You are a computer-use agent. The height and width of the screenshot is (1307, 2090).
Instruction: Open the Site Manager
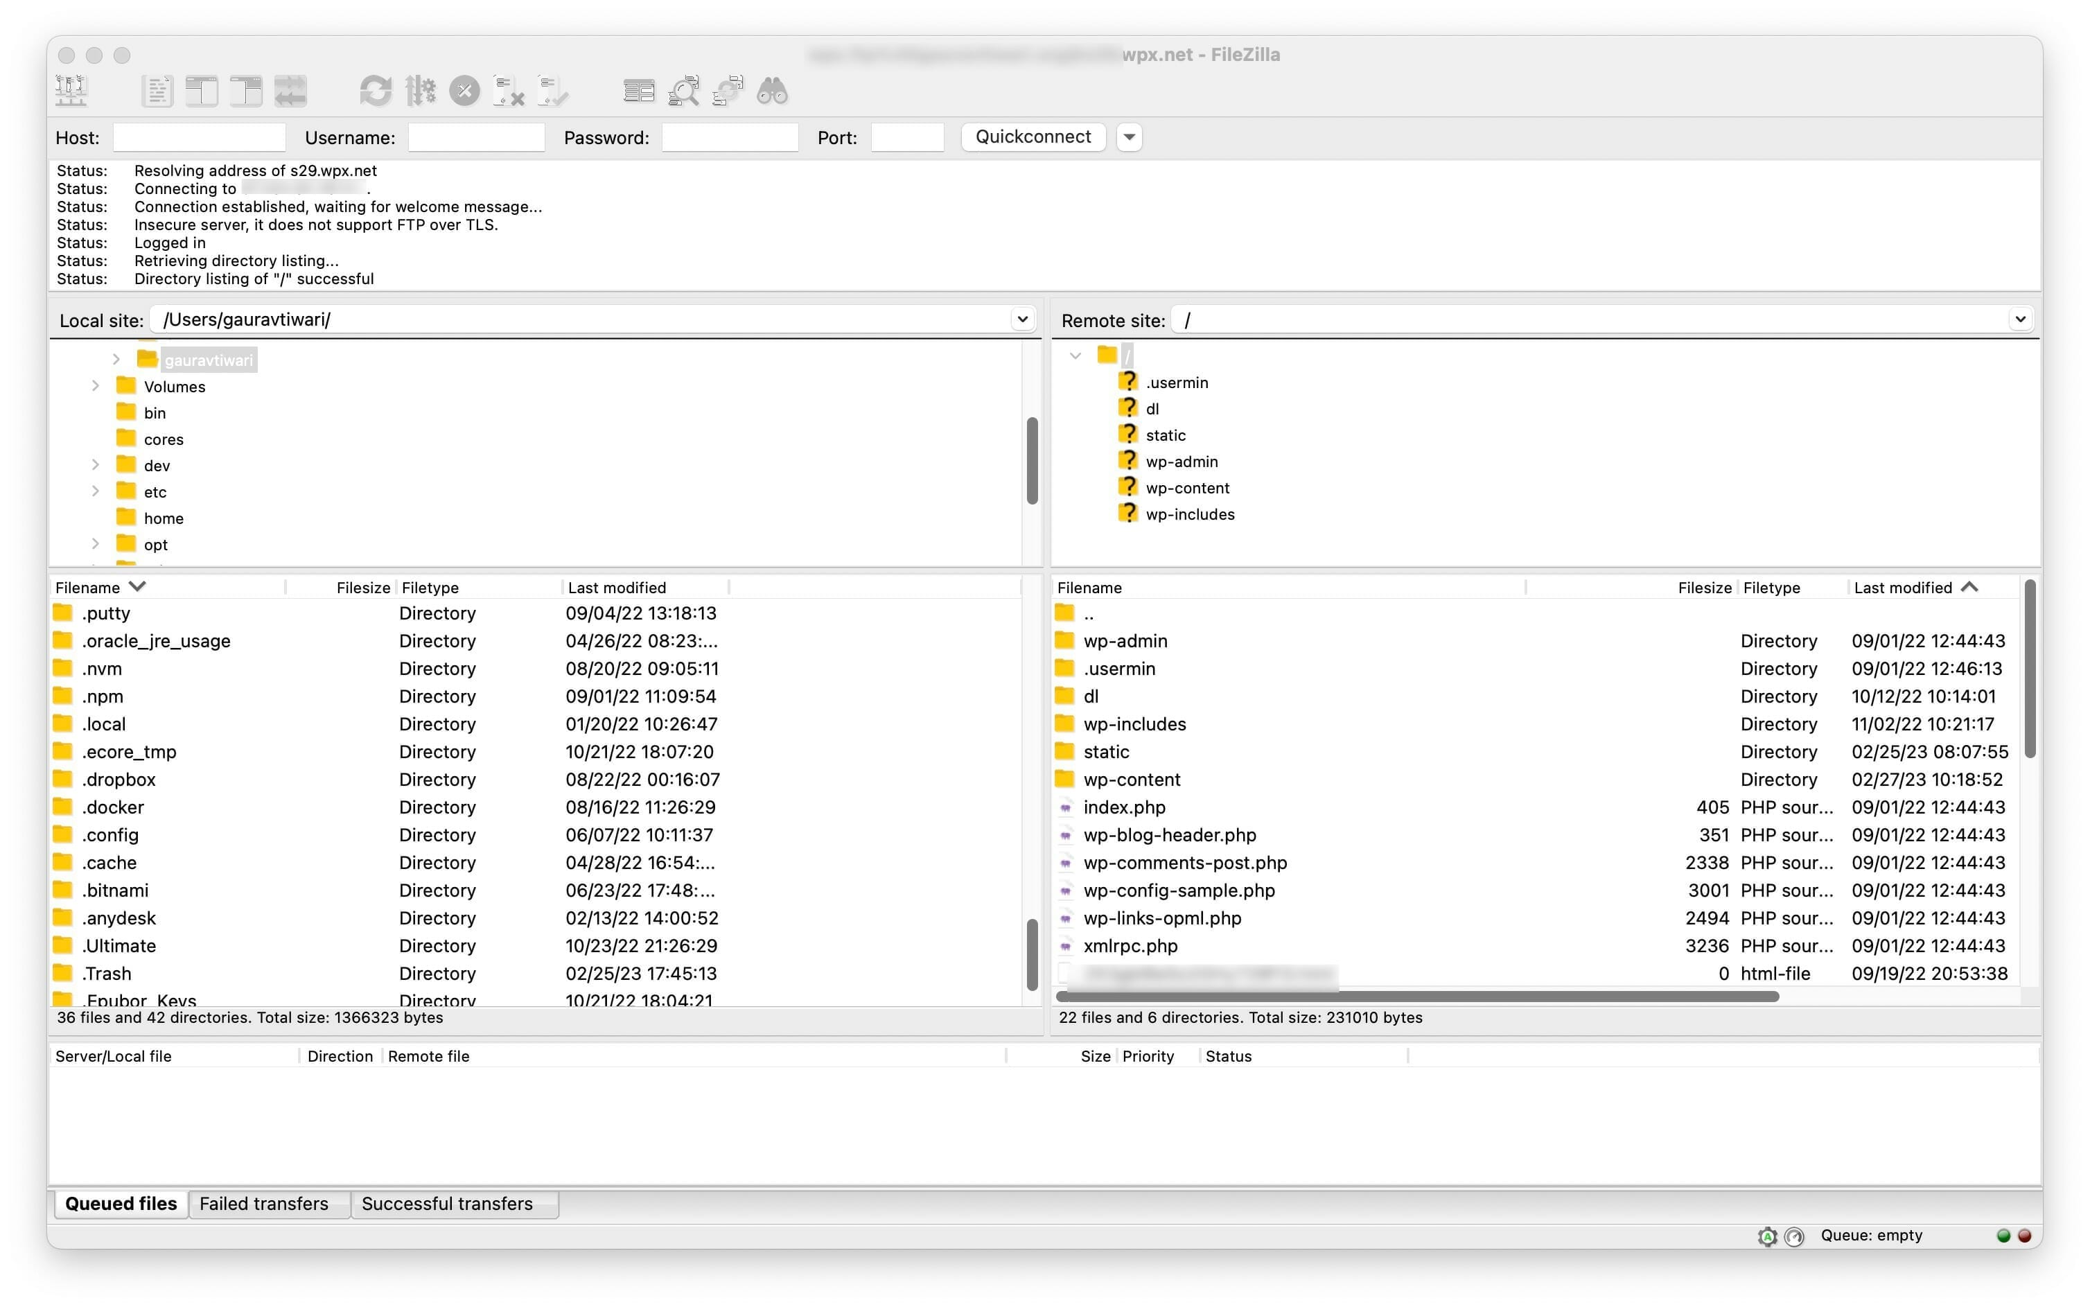point(71,91)
